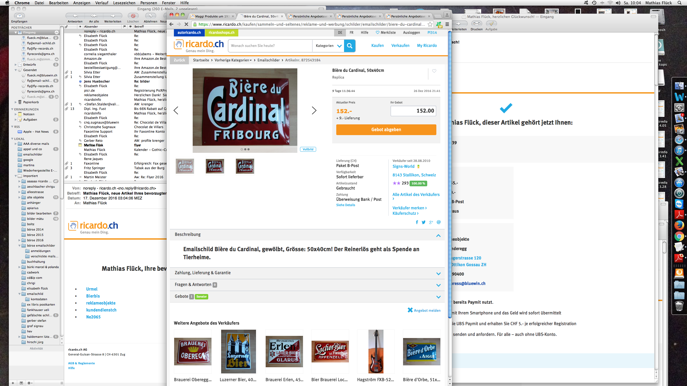687x386 pixels.
Task: Click Vollbild button
Action: [x=308, y=149]
